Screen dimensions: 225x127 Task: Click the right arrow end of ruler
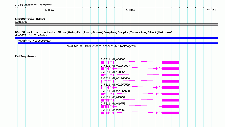(x=217, y=8)
